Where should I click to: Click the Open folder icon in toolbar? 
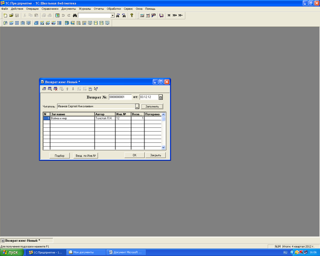[x=11, y=15]
